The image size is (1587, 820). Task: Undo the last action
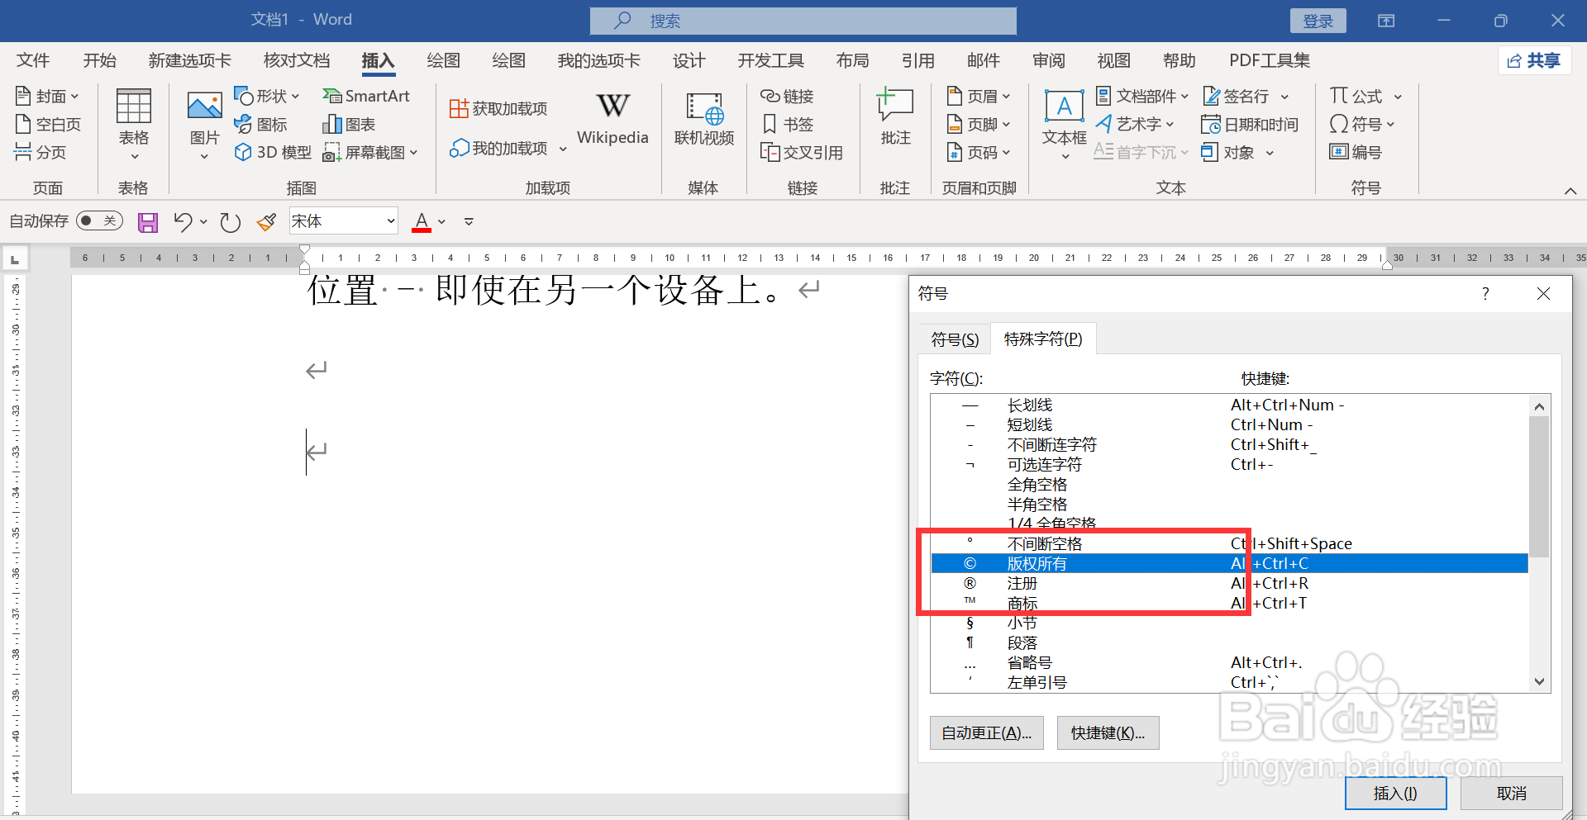click(183, 221)
